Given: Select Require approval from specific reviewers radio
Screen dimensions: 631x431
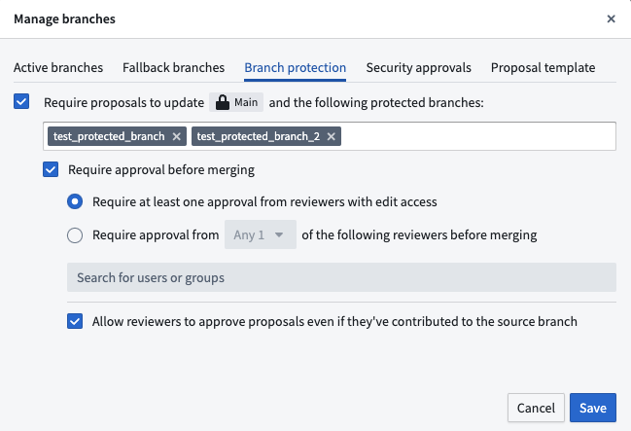Looking at the screenshot, I should point(75,235).
